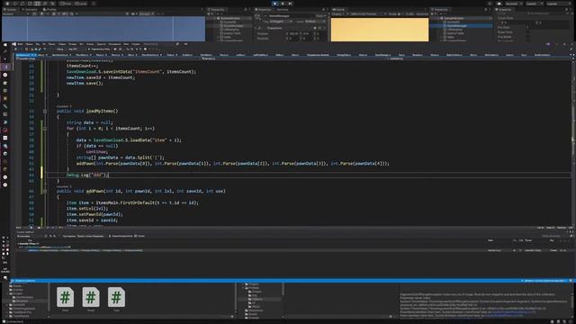Click the line 'item.setPawnId(pawnId);'
The image size is (576, 324).
click(x=94, y=214)
